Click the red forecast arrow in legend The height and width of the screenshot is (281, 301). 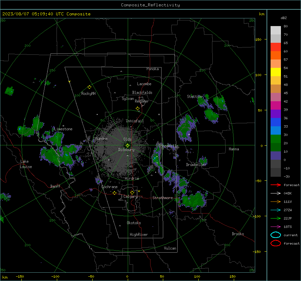click(x=276, y=185)
